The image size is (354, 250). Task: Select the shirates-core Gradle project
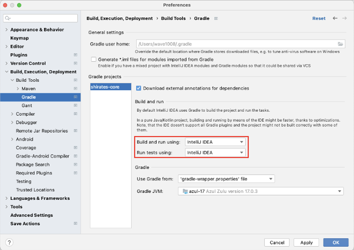[105, 87]
